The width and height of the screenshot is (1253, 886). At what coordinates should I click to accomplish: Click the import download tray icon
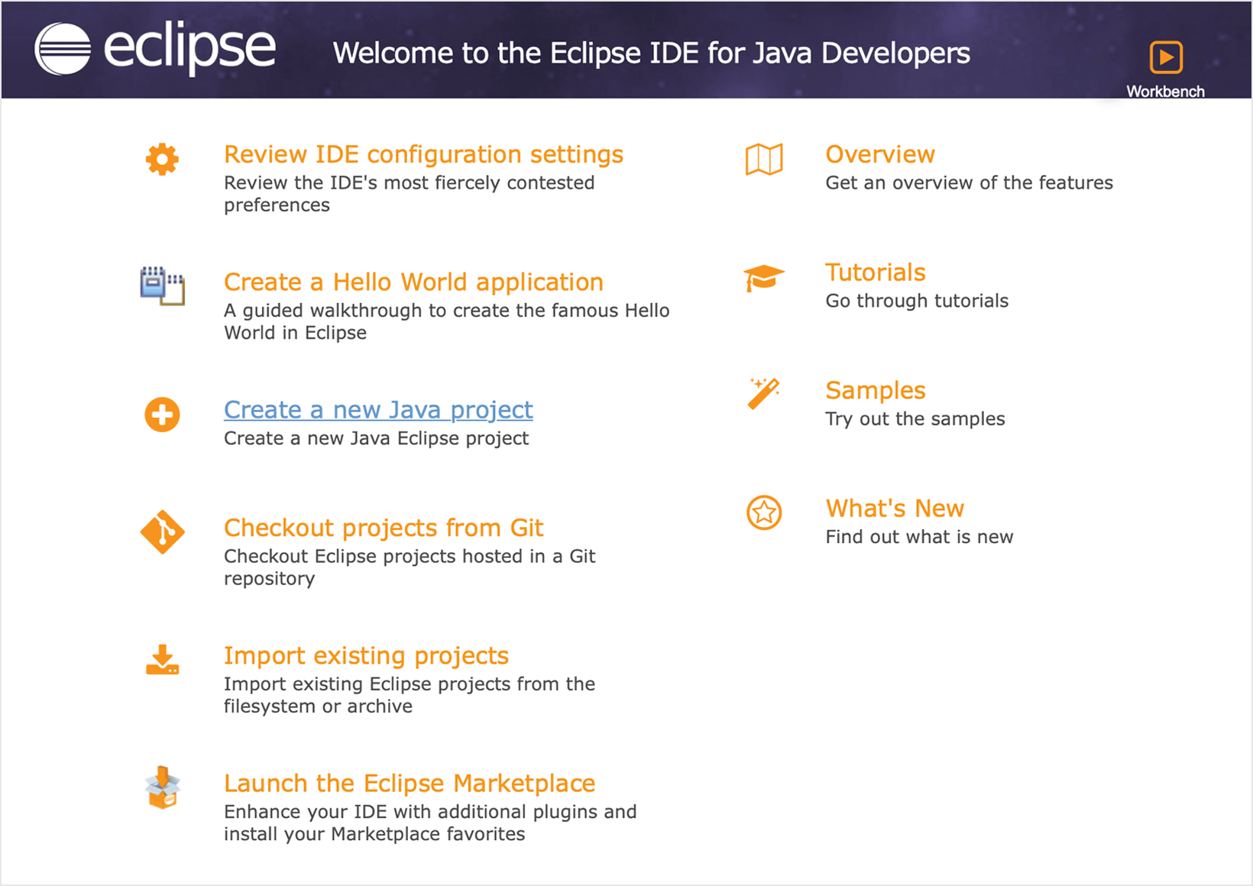click(162, 660)
